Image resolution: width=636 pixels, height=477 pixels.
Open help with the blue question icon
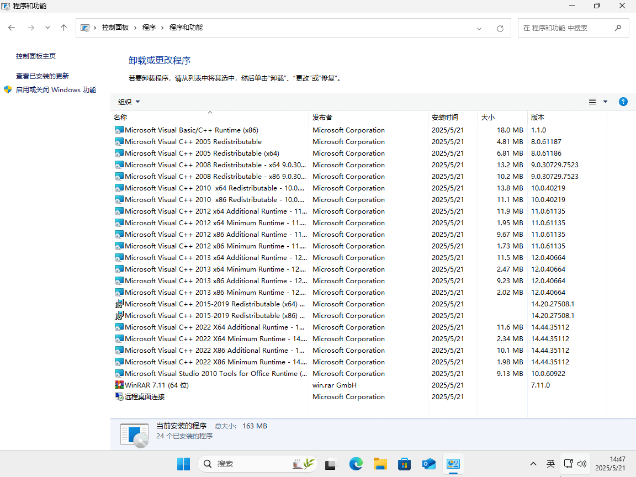pos(623,102)
